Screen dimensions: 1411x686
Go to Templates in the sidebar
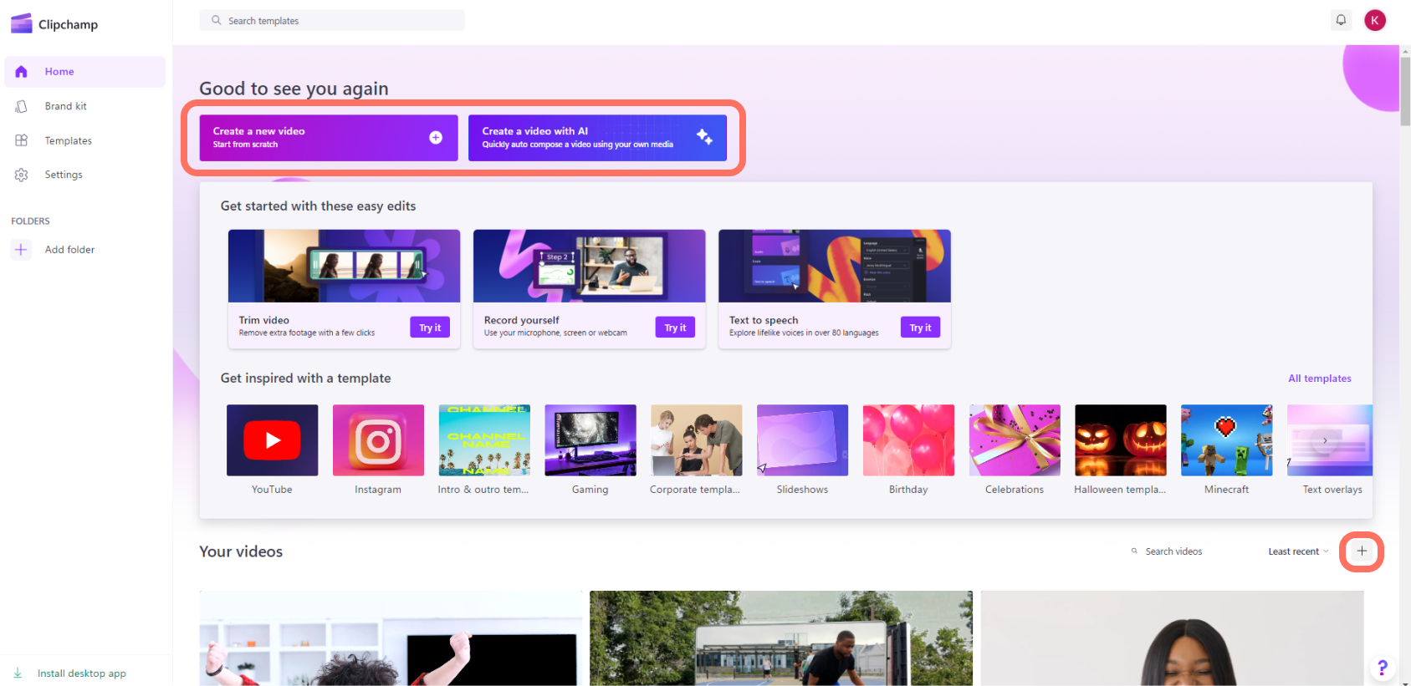[x=68, y=140]
